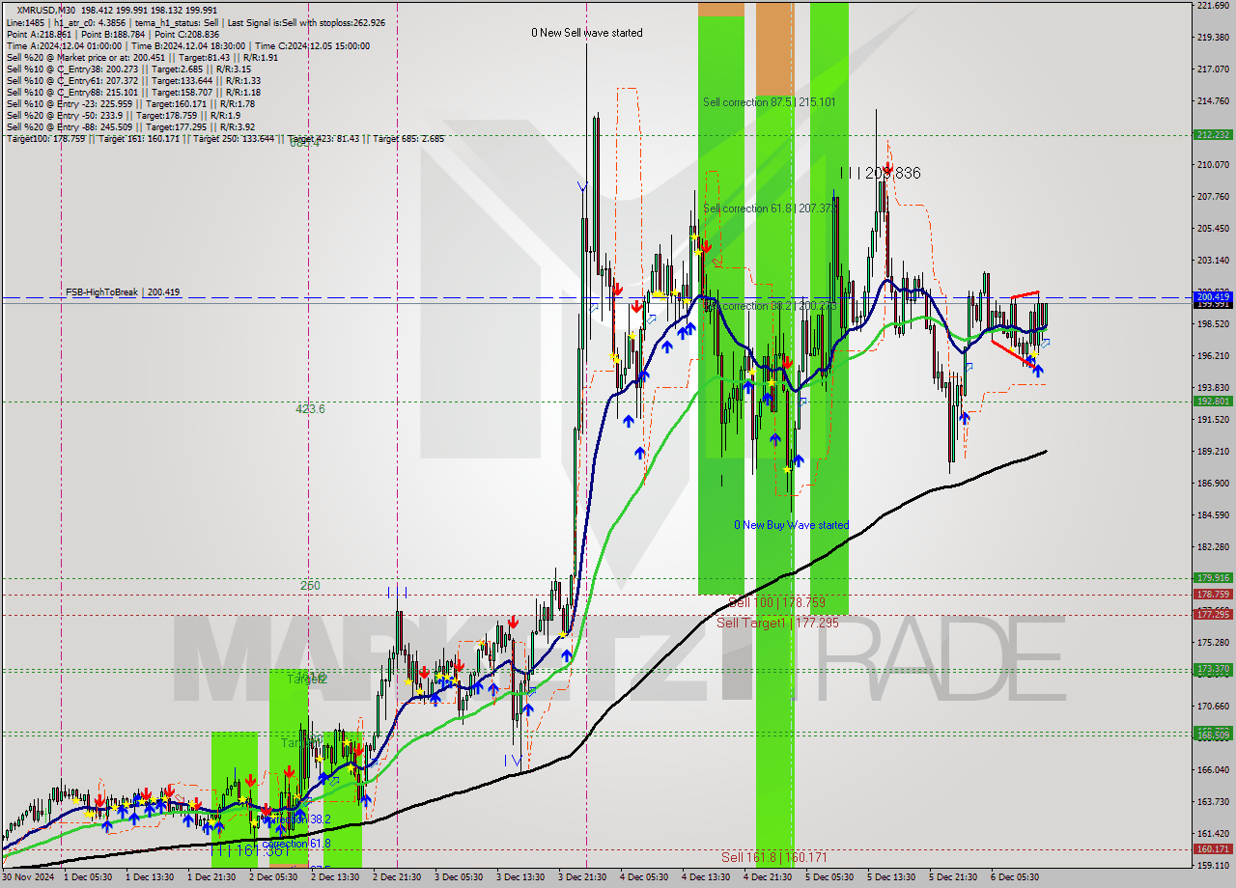Click the 'Sell Target1 | 177.295' label
Image resolution: width=1236 pixels, height=888 pixels.
[x=777, y=623]
